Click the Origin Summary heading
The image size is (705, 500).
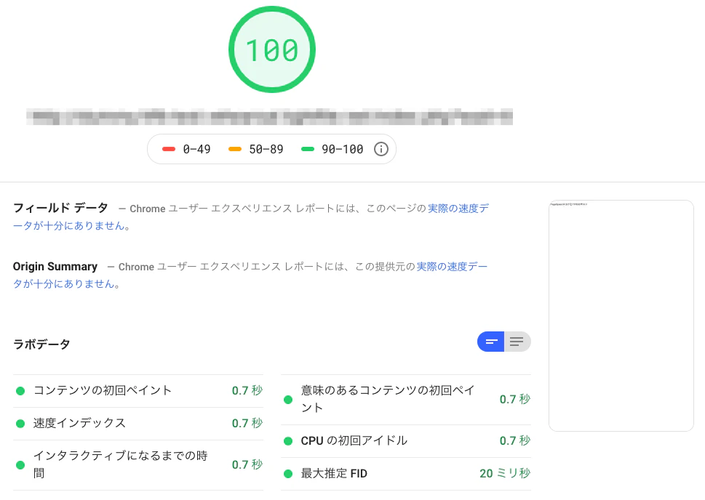point(55,267)
